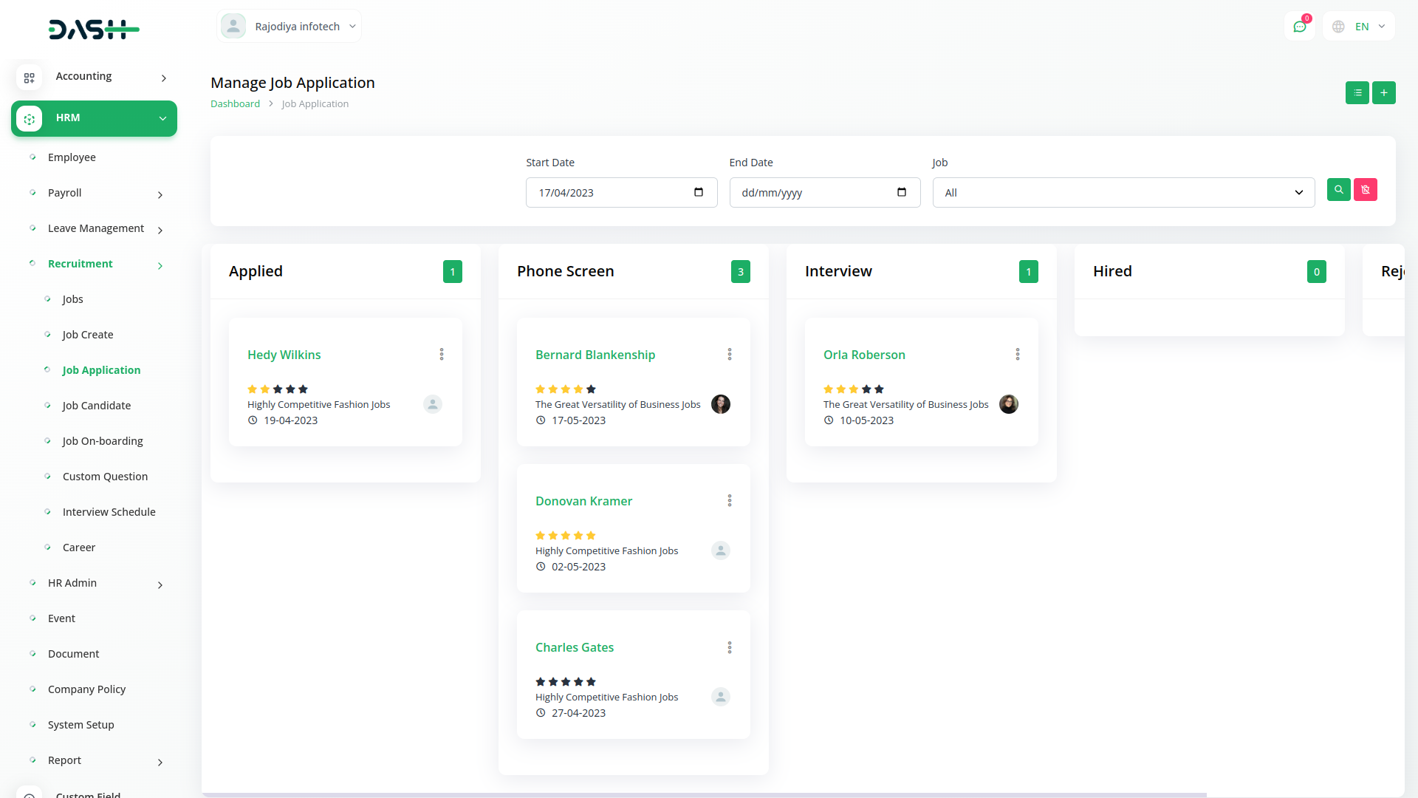Switch to list view icon
Screen dimensions: 1418x798
point(1357,93)
